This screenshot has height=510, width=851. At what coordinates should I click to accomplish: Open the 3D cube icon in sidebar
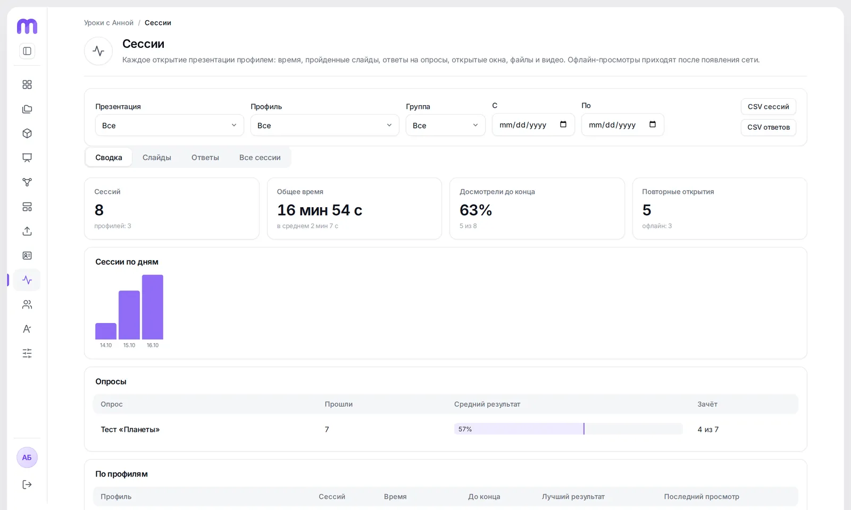(x=27, y=133)
